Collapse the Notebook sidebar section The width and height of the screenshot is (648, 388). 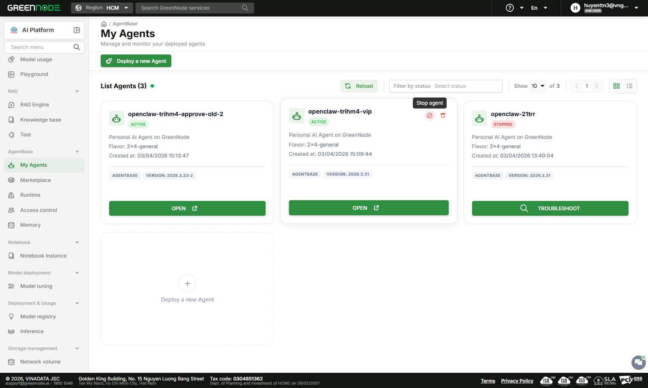pos(77,243)
